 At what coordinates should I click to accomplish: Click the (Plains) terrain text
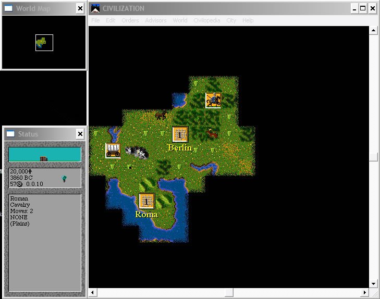[20, 223]
